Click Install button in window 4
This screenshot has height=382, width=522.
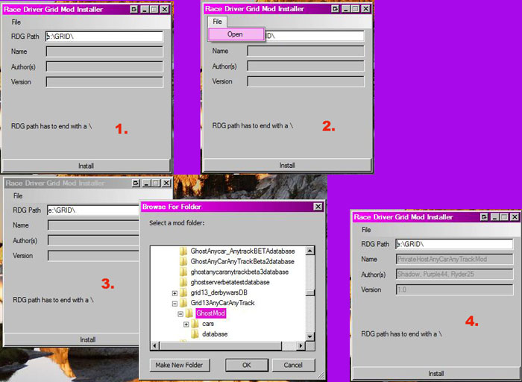pyautogui.click(x=435, y=373)
